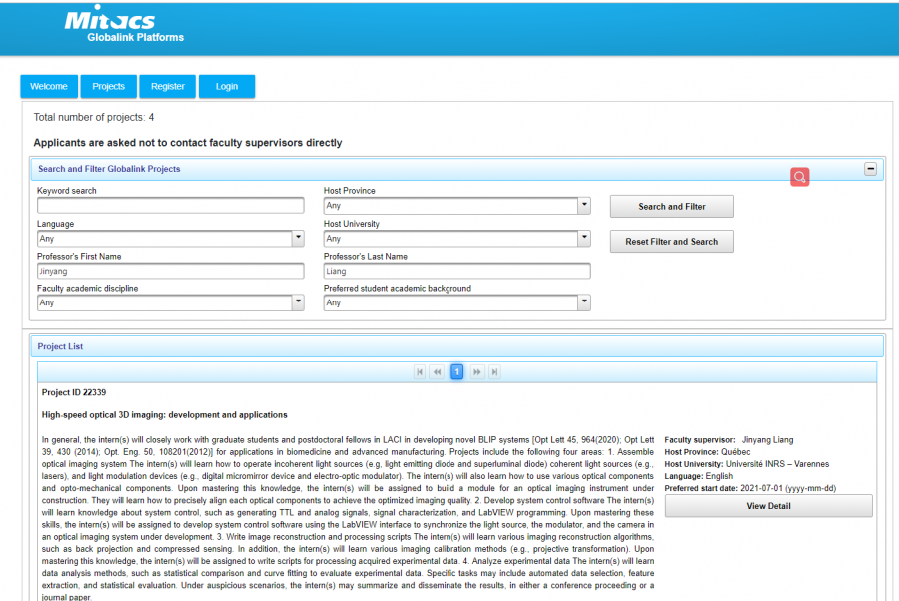The image size is (899, 601).
Task: Click Reset Filter and Search button
Action: [x=671, y=242]
